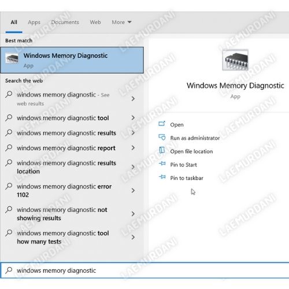Switch to the Documents tab

65,22
